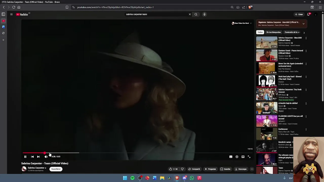The image size is (324, 182).
Task: Open options for the Paseo Inmoral video
Action: 306,51
